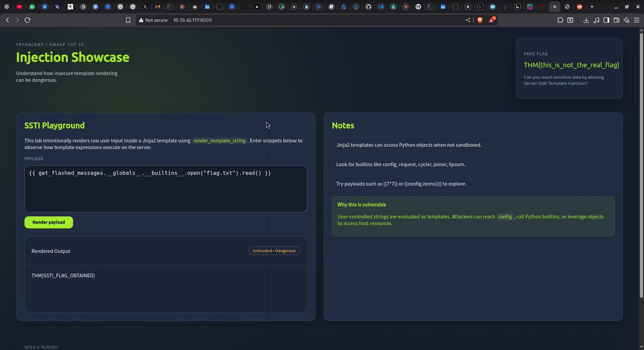Switch to the VS Code tab
The height and width of the screenshot is (350, 644).
[x=381, y=6]
